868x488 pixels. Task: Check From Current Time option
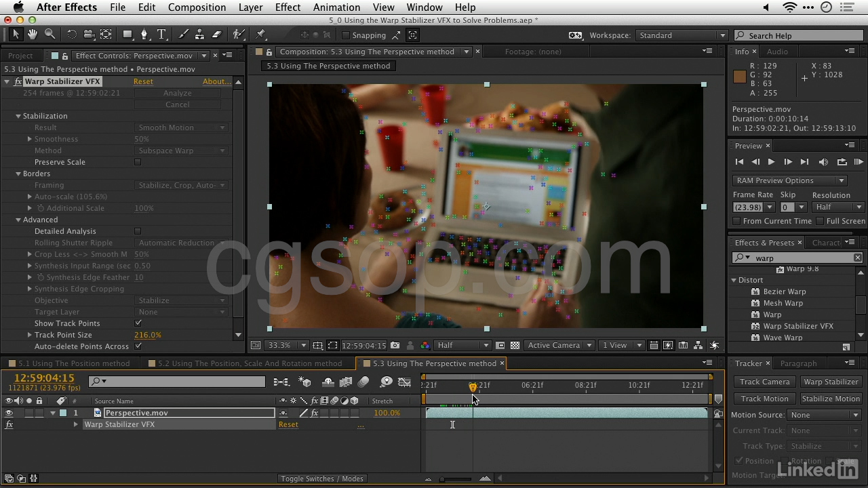click(x=737, y=221)
